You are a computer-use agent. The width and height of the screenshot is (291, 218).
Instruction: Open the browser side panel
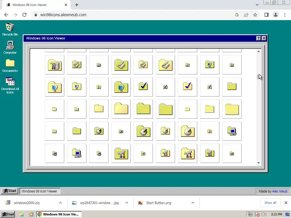point(266,15)
